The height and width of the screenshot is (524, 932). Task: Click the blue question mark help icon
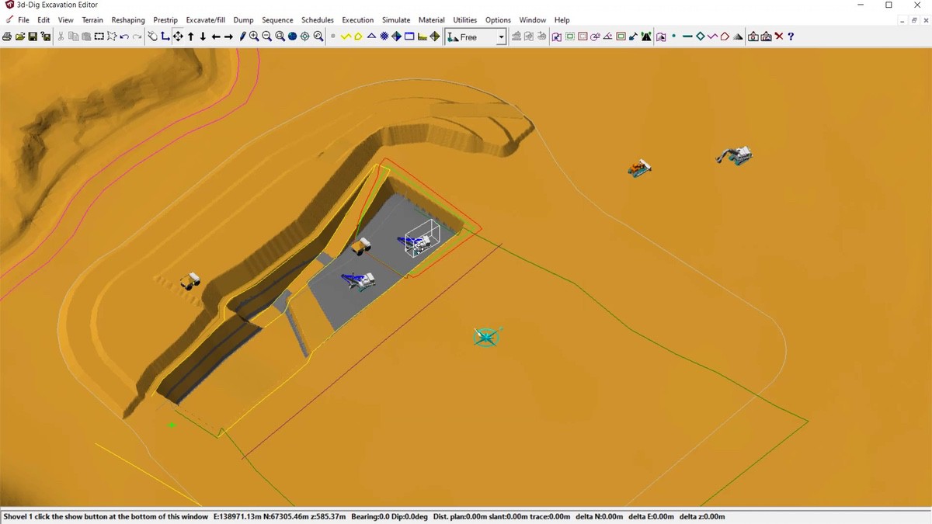coord(791,36)
